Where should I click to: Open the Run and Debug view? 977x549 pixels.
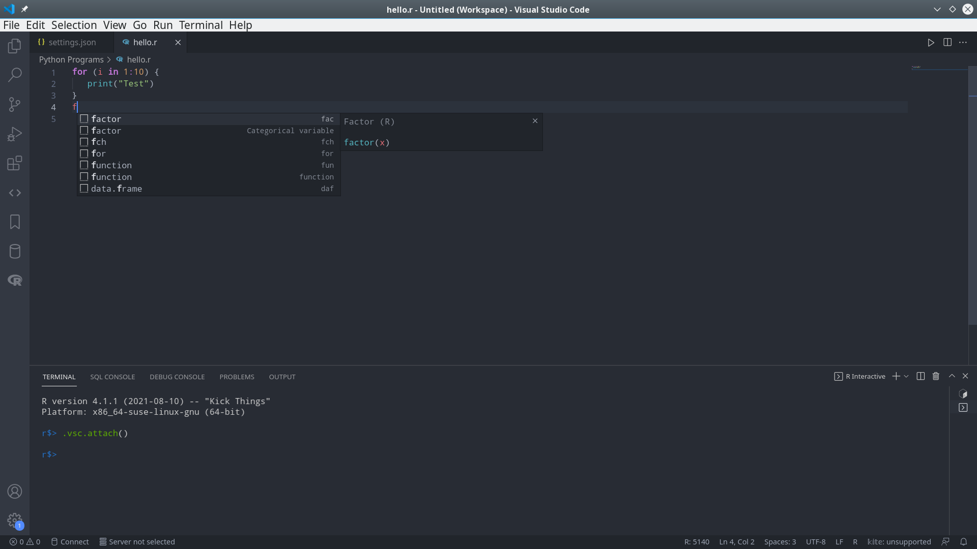coord(14,134)
